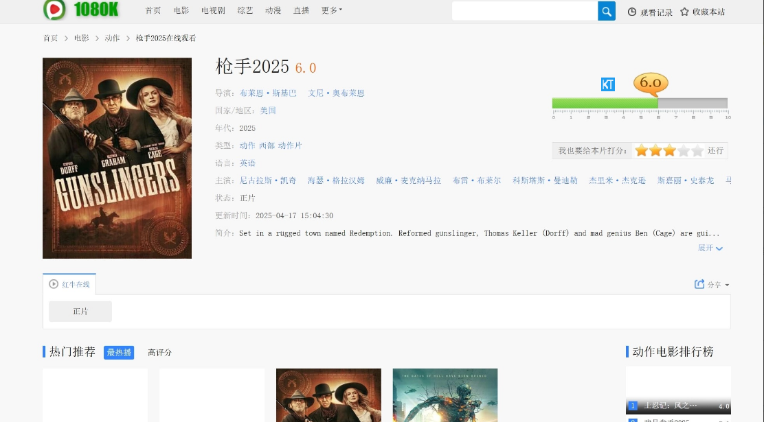Image resolution: width=764 pixels, height=422 pixels.
Task: Click the 收藏本站 star icon
Action: (684, 12)
